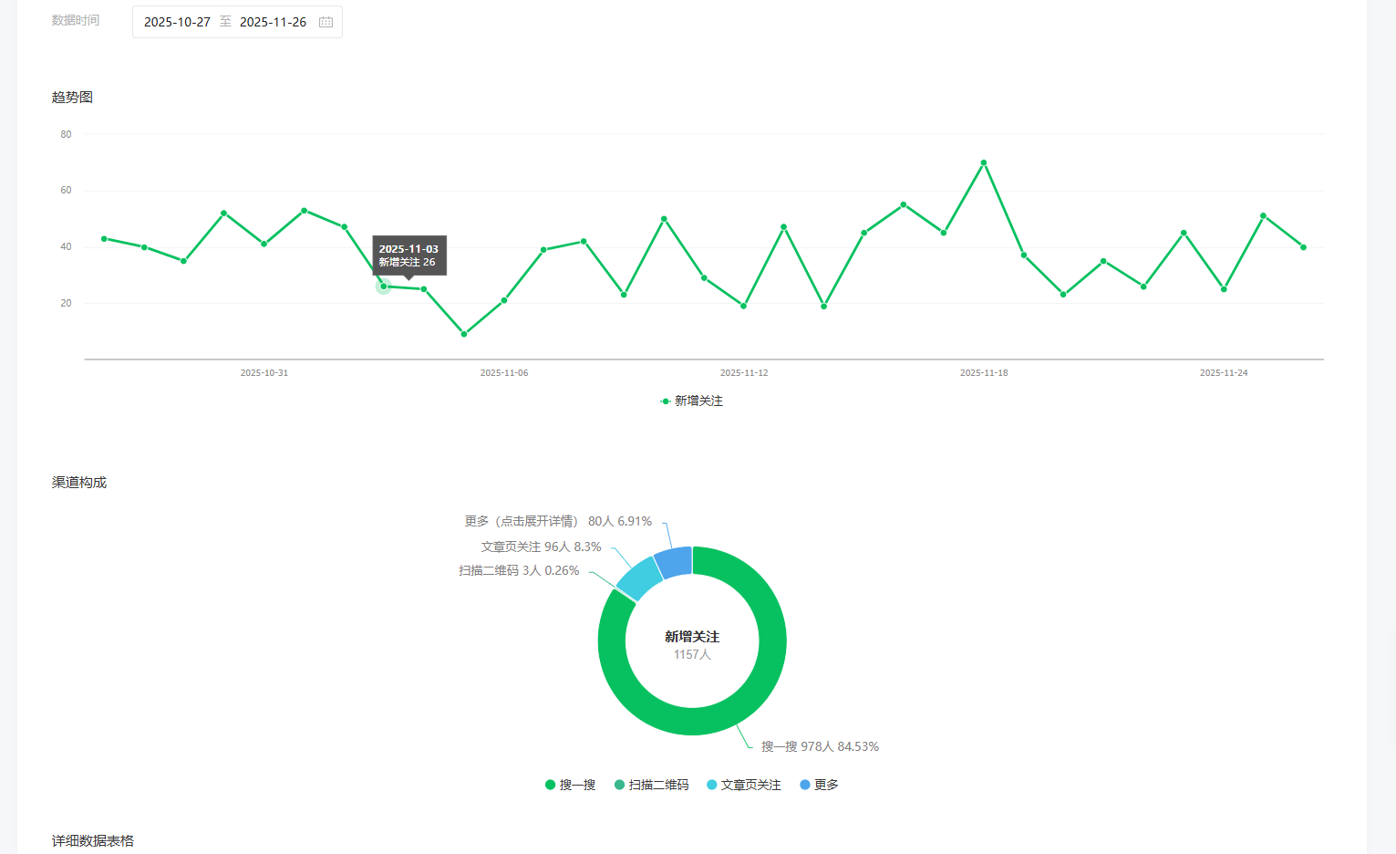Click the 2025-11-06 x-axis label
The image size is (1396, 854).
click(504, 373)
